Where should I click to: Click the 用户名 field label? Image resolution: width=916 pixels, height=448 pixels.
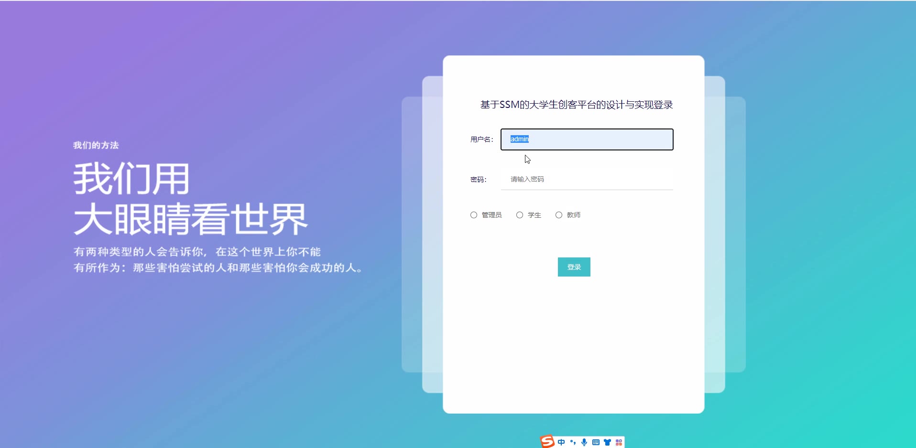click(x=481, y=139)
